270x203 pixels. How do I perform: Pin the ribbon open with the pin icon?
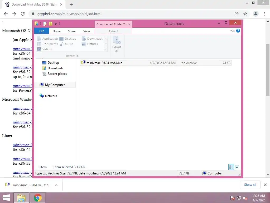232,31
